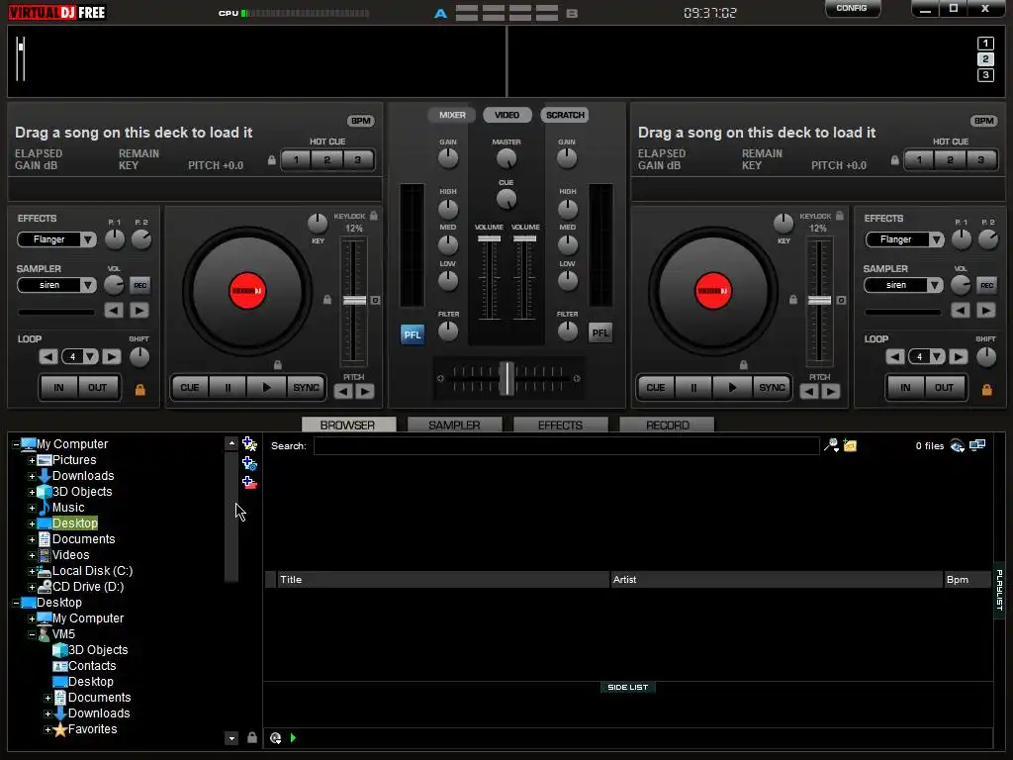Click the left deck CUE button
Viewport: 1013px width, 760px height.
point(190,387)
